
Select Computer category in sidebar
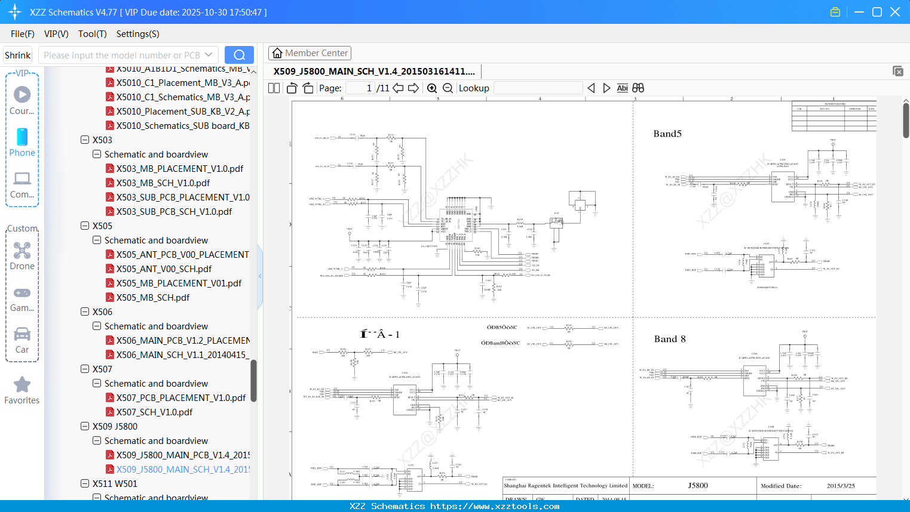pos(22,184)
